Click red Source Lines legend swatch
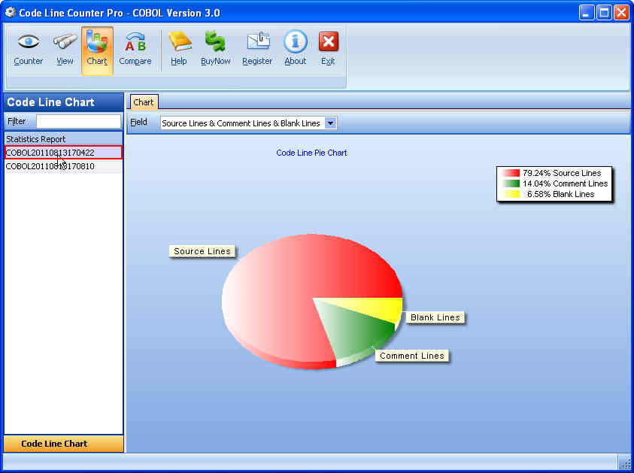Image resolution: width=634 pixels, height=473 pixels. [x=511, y=173]
